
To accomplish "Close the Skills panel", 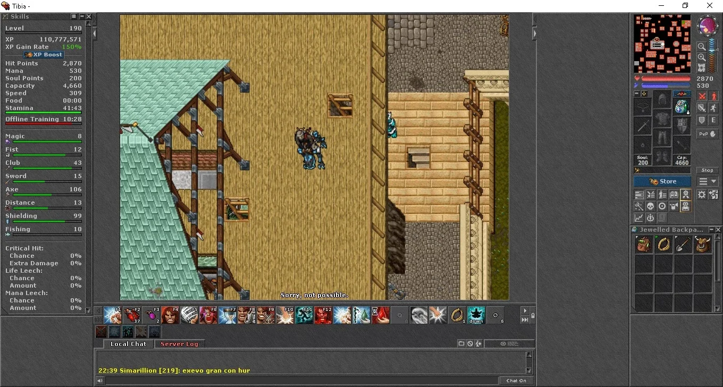I will click(89, 16).
